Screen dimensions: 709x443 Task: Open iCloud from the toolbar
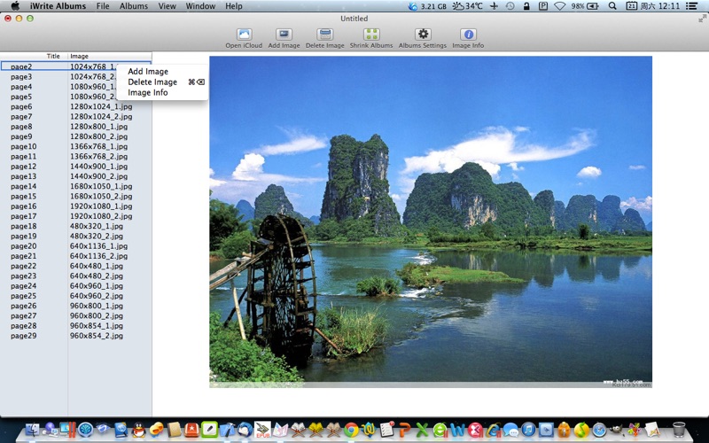(244, 35)
